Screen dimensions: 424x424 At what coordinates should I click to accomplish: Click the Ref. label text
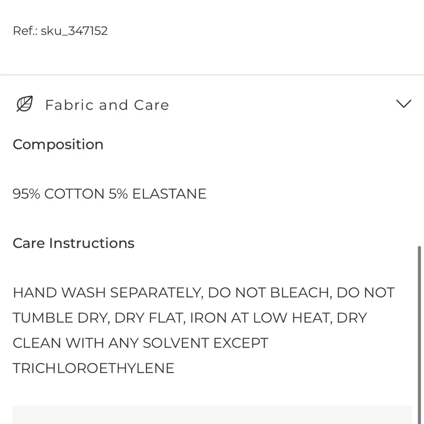click(x=25, y=31)
